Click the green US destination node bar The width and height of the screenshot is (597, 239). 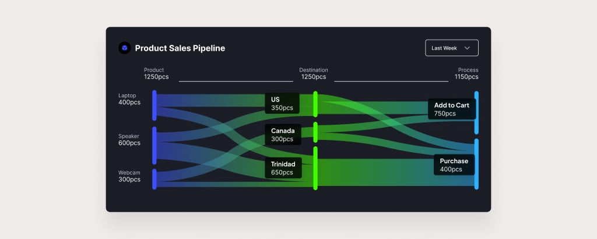(315, 104)
